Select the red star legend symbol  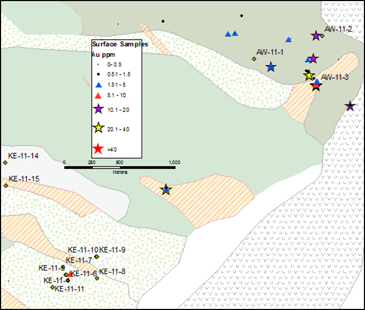coord(98,149)
